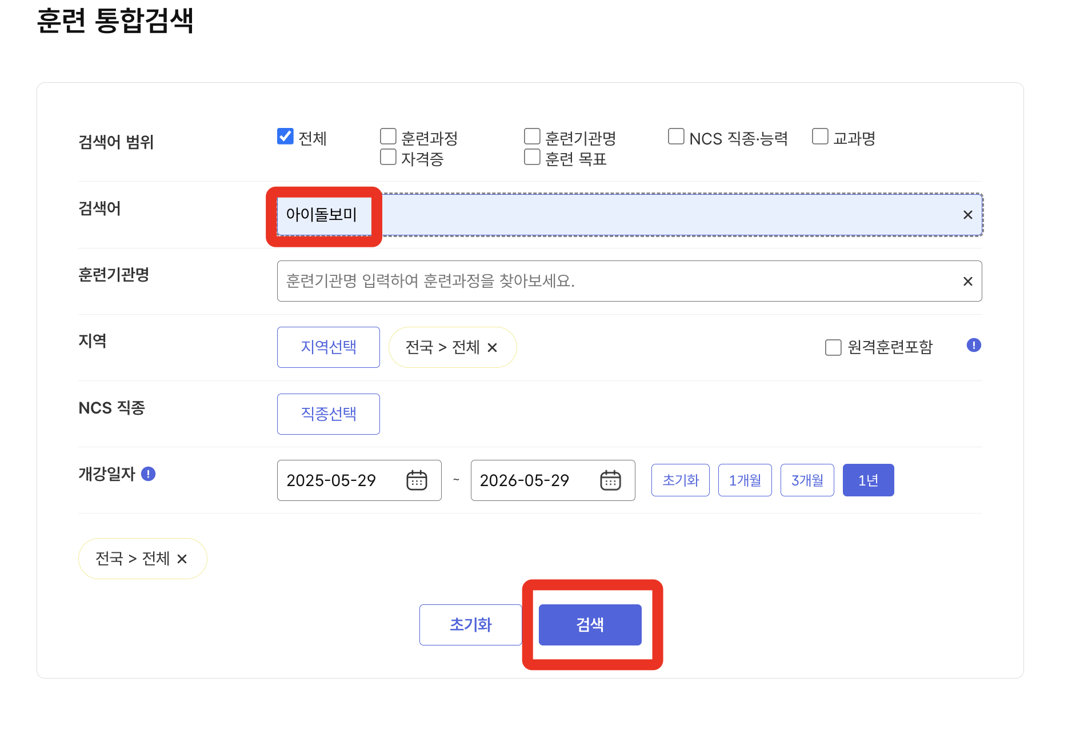Clear the 훈련기관명 input using its X icon
The width and height of the screenshot is (1076, 746).
click(x=968, y=280)
